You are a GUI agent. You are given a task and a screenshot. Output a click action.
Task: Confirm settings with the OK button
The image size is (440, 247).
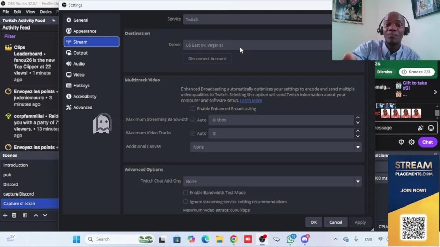tap(314, 222)
